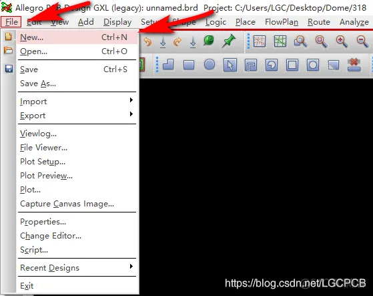Click the nested-outline shape void polygon icon
This screenshot has width=373, height=296.
click(251, 65)
